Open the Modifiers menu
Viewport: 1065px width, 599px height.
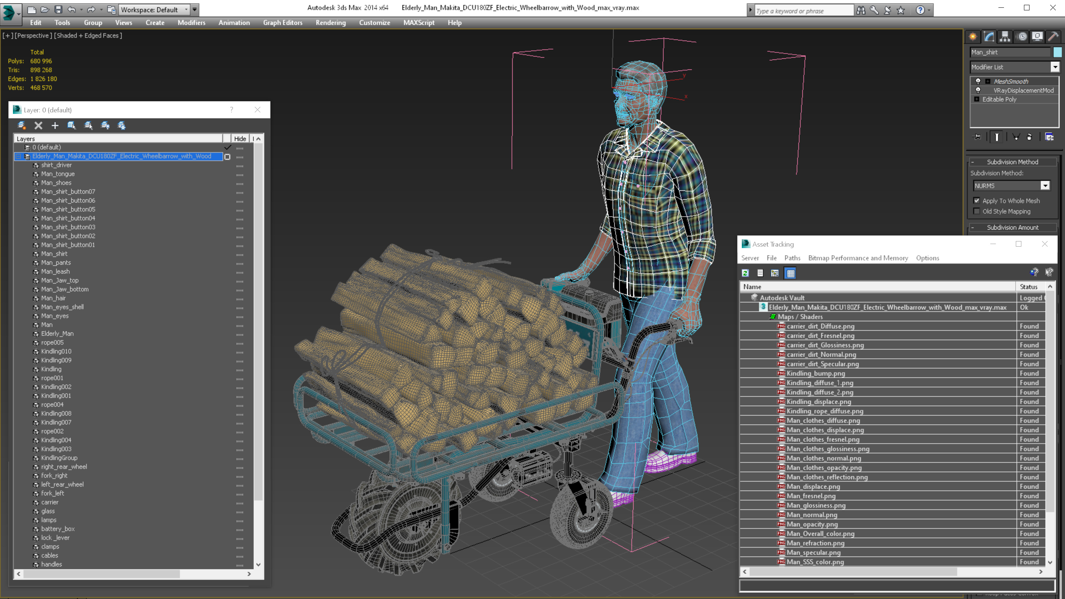click(192, 23)
